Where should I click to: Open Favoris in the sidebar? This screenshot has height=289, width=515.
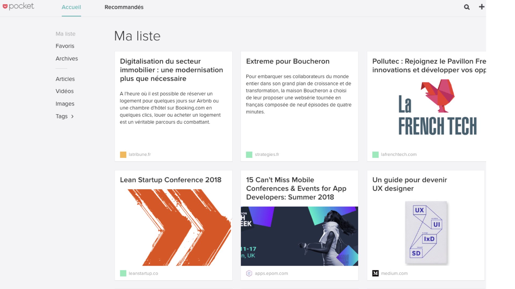tap(65, 46)
